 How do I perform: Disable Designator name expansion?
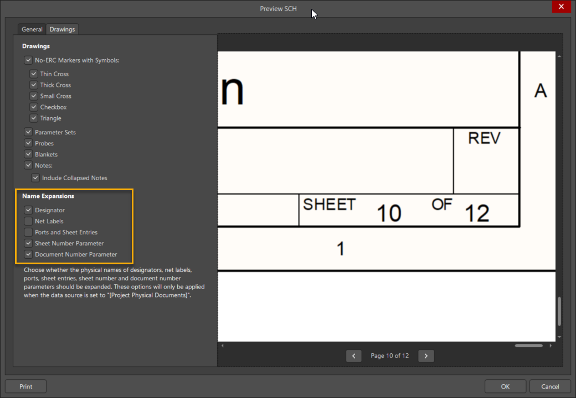(28, 210)
